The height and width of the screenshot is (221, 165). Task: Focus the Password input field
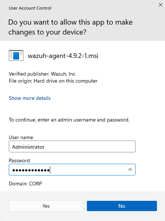pyautogui.click(x=72, y=170)
